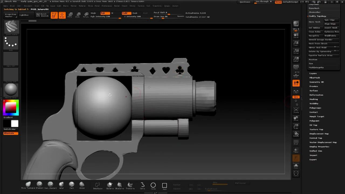Screen dimensions: 345x194
Task: Click the QuickSave button
Action: coord(245,2)
